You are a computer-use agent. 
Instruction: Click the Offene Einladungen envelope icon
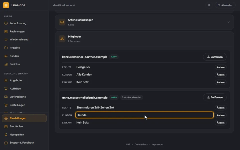62,22
